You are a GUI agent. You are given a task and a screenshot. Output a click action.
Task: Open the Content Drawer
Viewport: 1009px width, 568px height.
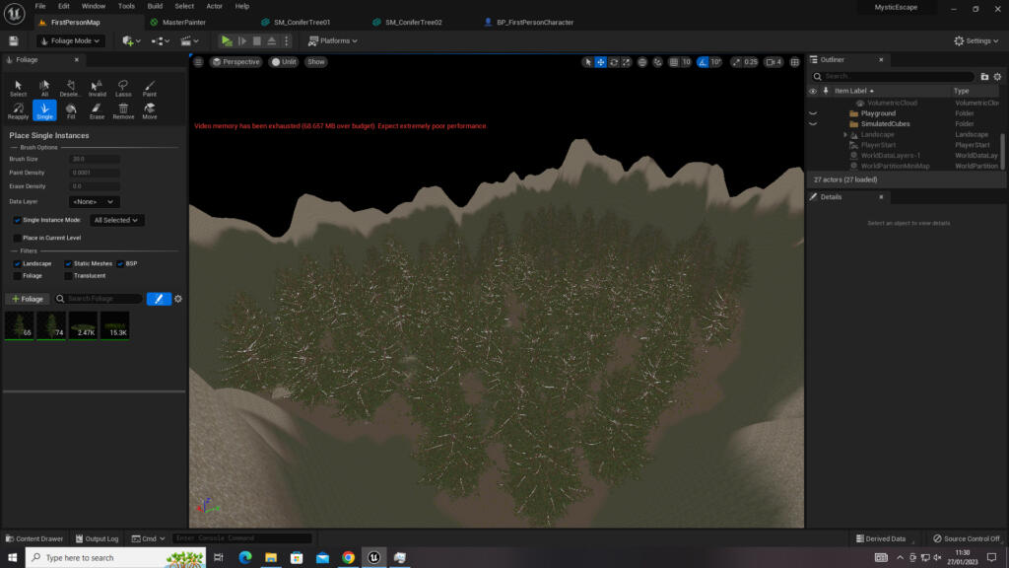34,538
